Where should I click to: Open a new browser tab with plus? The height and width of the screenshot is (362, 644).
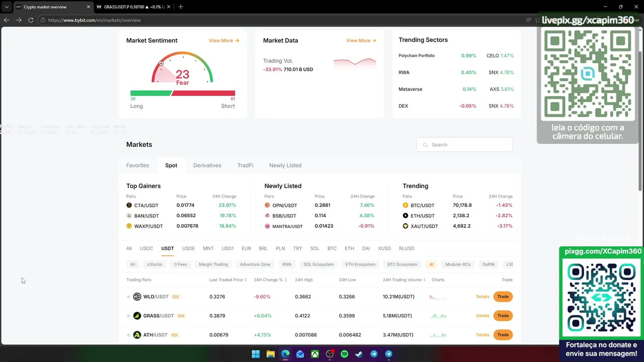pyautogui.click(x=181, y=7)
